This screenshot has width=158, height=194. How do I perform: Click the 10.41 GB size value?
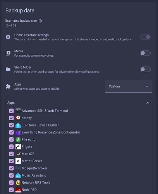click(11, 26)
